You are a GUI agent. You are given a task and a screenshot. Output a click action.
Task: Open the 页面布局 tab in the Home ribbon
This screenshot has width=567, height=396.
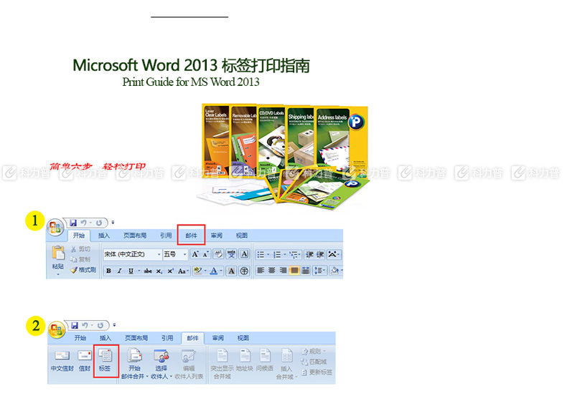(x=135, y=236)
